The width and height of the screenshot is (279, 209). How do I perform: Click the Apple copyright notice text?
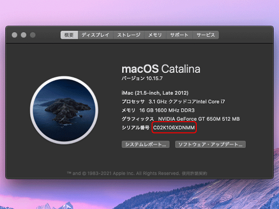pyautogui.click(x=123, y=173)
